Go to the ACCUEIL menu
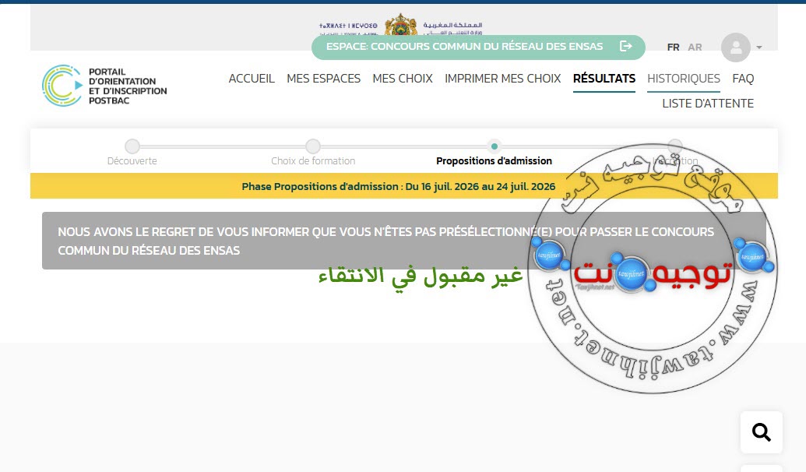 (252, 79)
